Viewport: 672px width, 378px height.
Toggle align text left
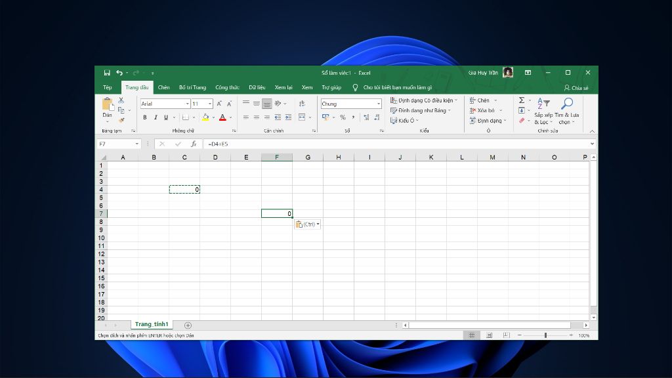(x=246, y=117)
